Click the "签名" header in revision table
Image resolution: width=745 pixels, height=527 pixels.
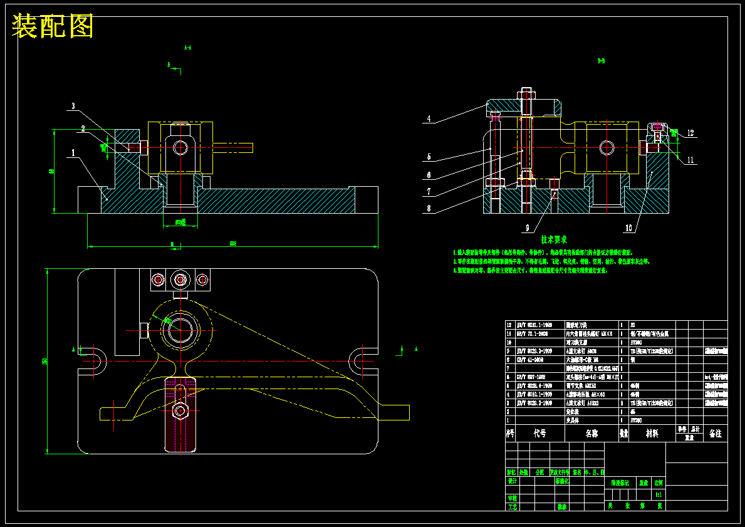[577, 473]
